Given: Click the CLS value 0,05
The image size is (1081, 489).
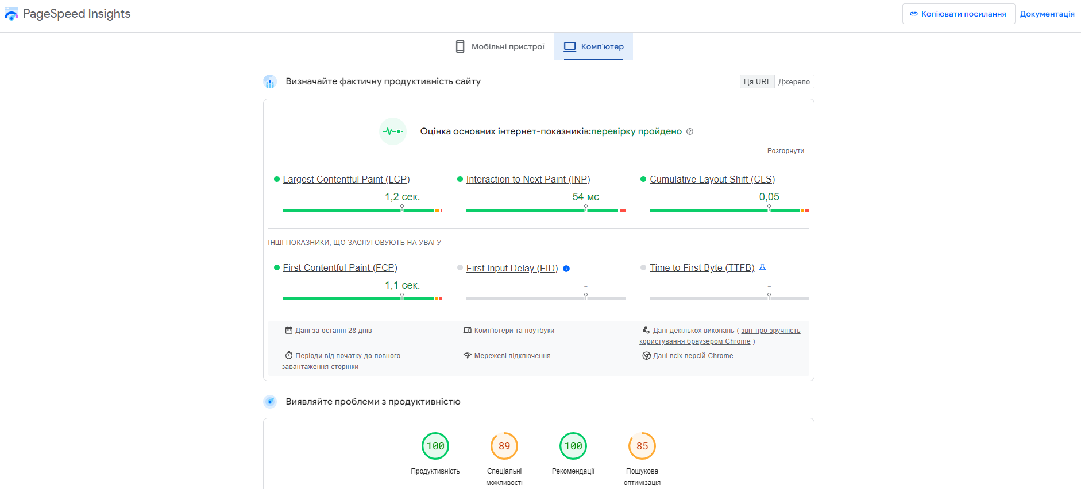Looking at the screenshot, I should 769,197.
